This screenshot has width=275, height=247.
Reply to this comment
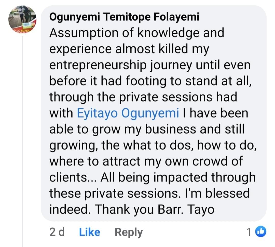(x=129, y=232)
